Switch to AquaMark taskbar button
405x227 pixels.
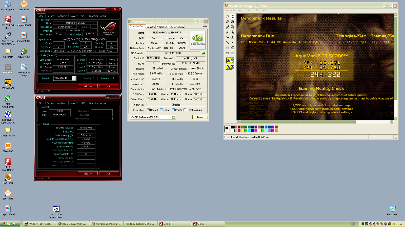[x=73, y=224]
